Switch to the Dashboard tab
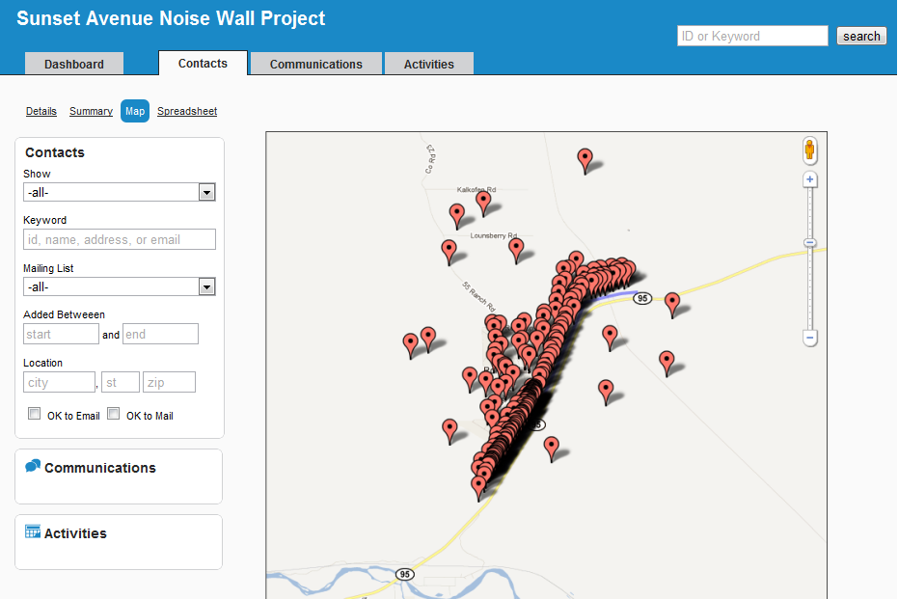Image resolution: width=898 pixels, height=599 pixels. (x=74, y=64)
